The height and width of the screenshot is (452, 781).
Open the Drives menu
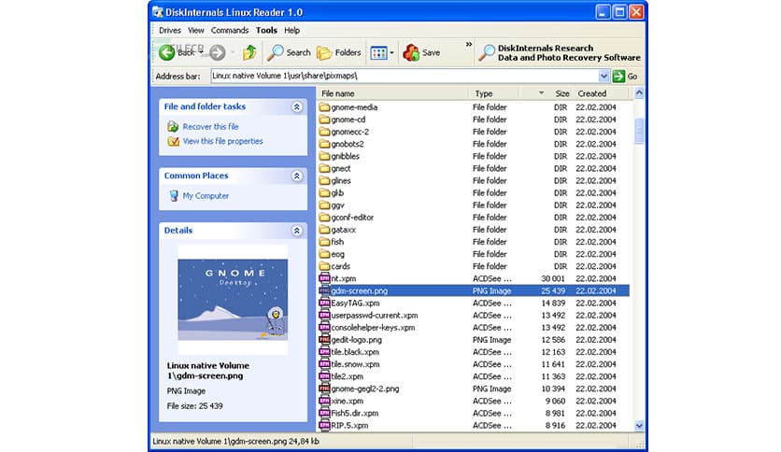[x=170, y=31]
